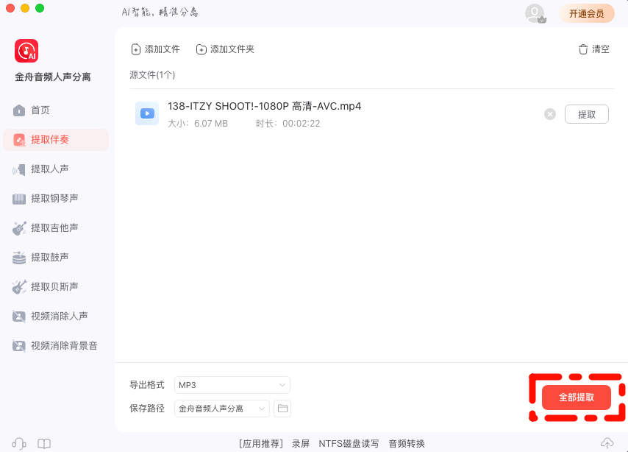
Task: Click the 添加文件 text button
Action: pos(163,49)
